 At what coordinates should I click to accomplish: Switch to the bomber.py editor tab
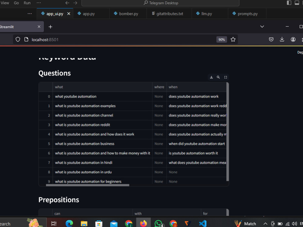(128, 14)
